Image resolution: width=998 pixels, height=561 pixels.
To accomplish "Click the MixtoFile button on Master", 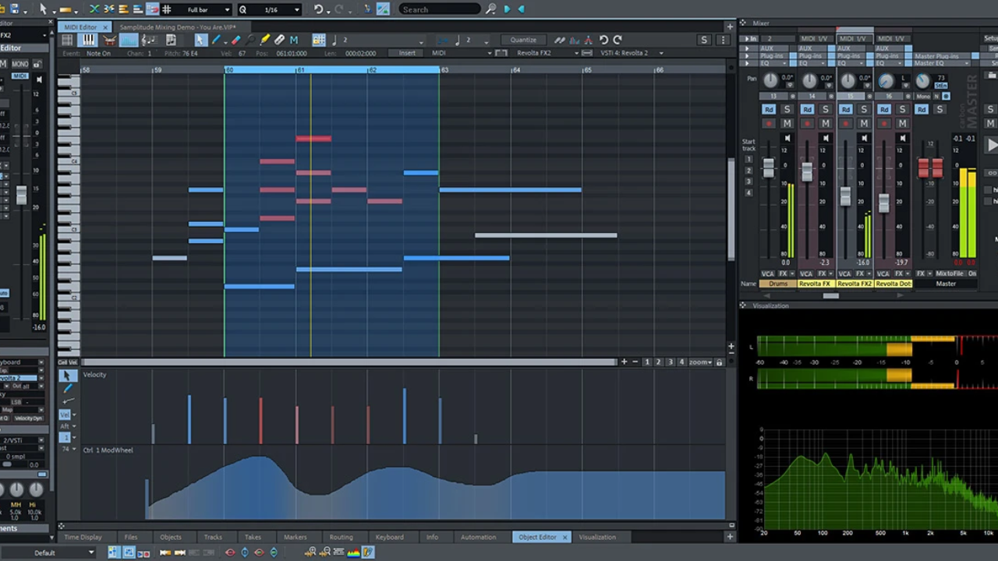I will [950, 274].
